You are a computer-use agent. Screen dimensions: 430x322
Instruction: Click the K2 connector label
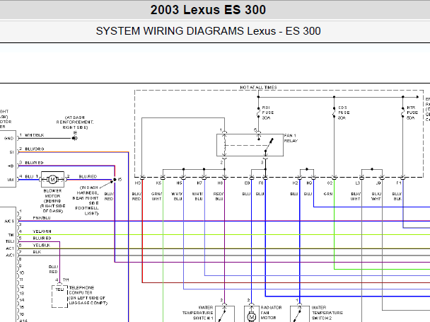(x=295, y=183)
